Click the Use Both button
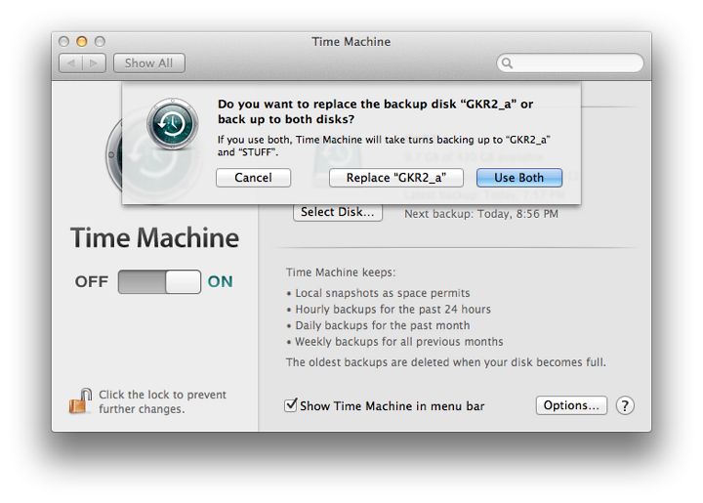 tap(519, 178)
